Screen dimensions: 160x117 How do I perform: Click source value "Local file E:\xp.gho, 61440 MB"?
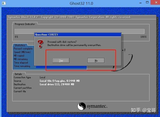[60, 81]
